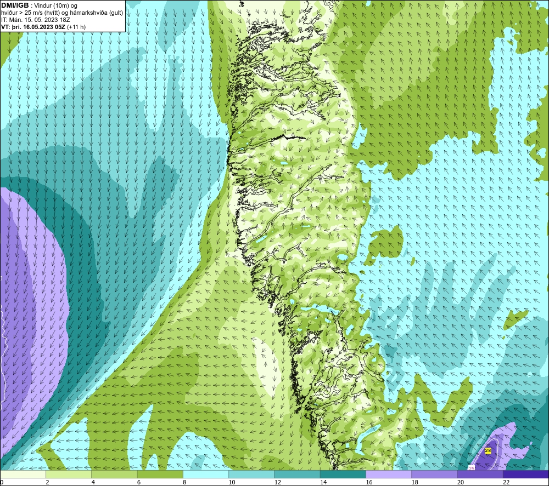Pick the lavender 16–18 m/s legend swatch
The height and width of the screenshot is (486, 549).
point(389,474)
